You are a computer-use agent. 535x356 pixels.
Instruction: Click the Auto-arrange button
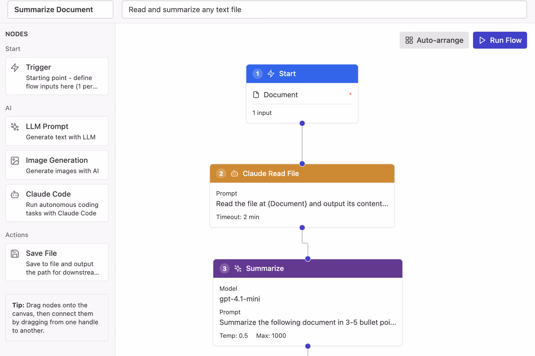click(434, 40)
